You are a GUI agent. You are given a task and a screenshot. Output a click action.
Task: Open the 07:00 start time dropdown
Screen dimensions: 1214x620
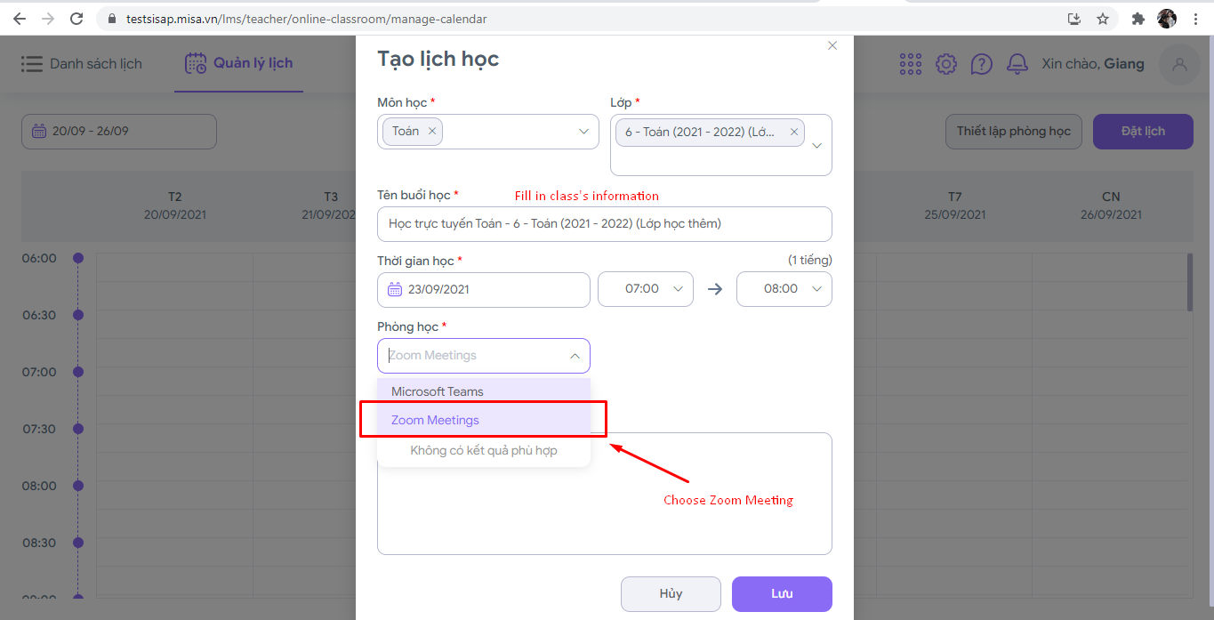(646, 289)
